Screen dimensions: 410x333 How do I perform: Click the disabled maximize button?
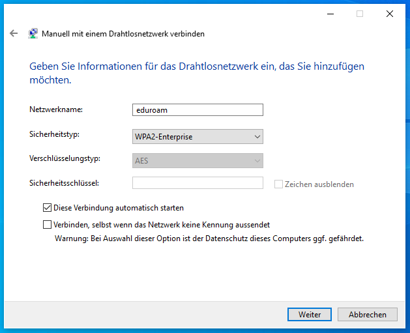(x=360, y=14)
